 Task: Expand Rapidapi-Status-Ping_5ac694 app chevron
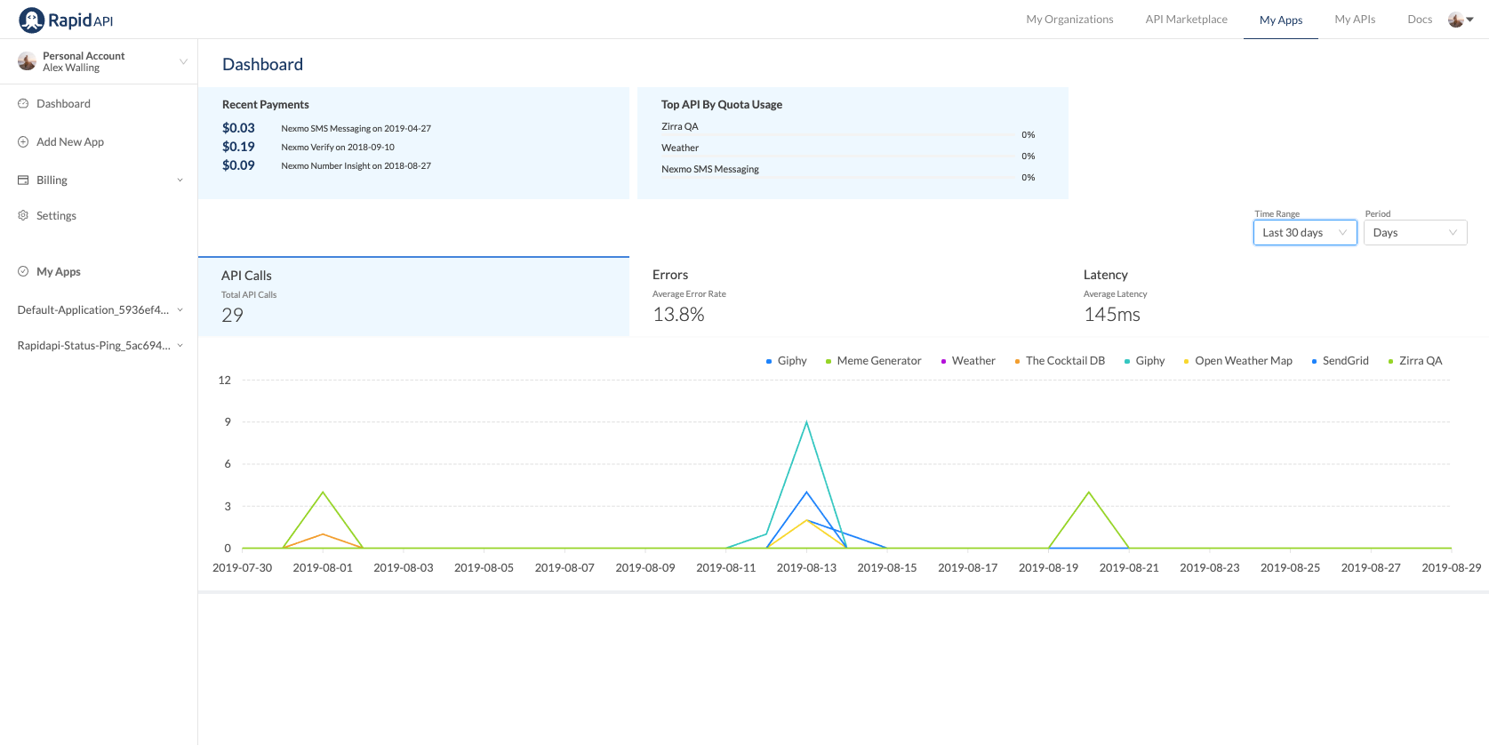click(x=180, y=346)
